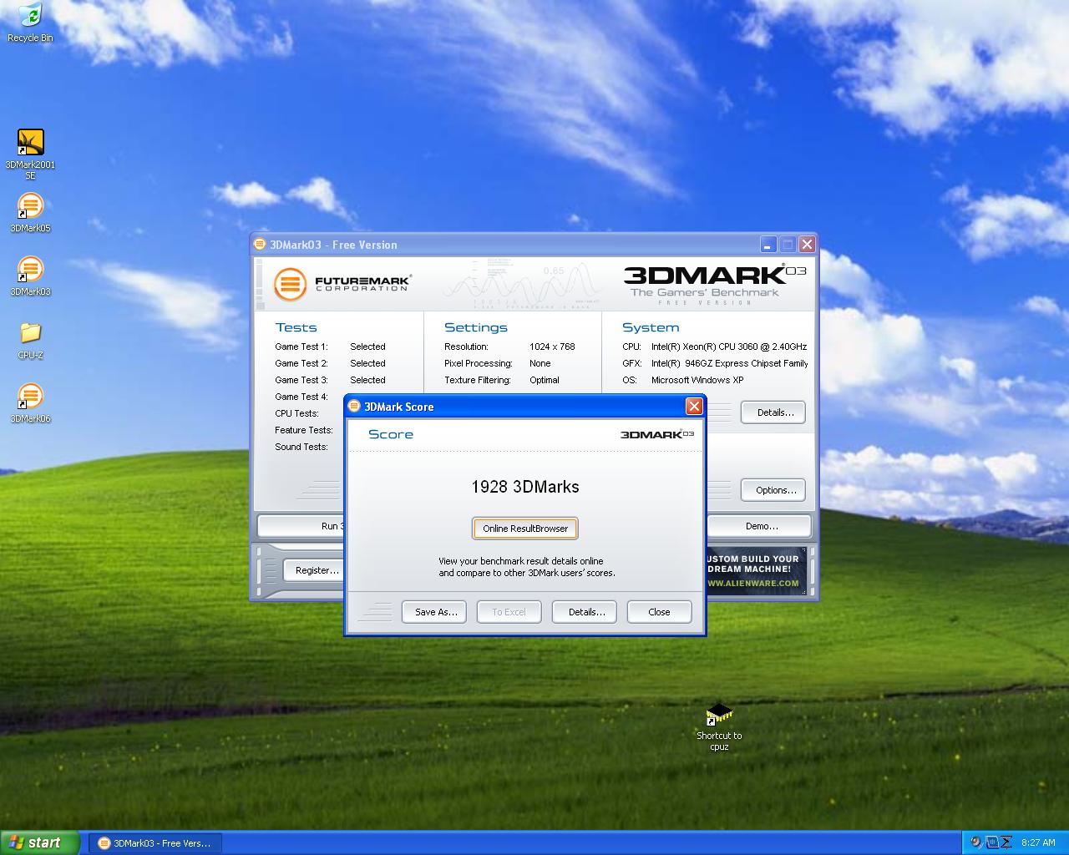Click the Close button in score dialog
The image size is (1069, 855).
point(659,612)
